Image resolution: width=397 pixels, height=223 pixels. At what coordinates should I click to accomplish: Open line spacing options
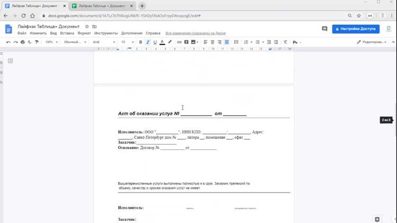236,42
